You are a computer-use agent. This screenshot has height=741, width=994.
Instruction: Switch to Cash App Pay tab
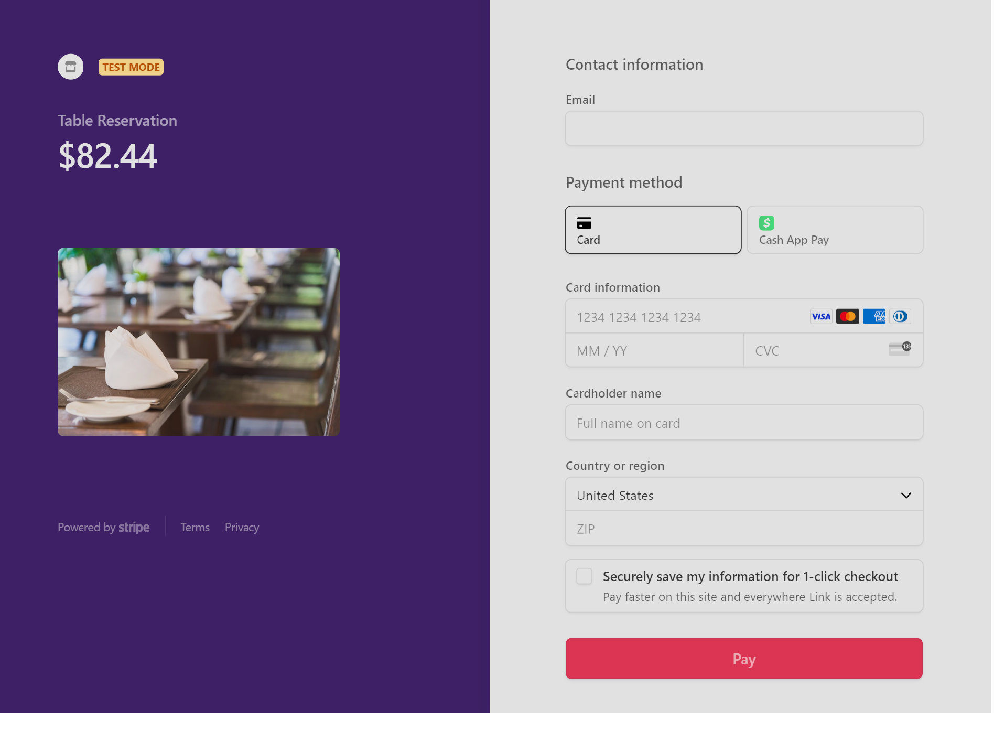click(835, 230)
